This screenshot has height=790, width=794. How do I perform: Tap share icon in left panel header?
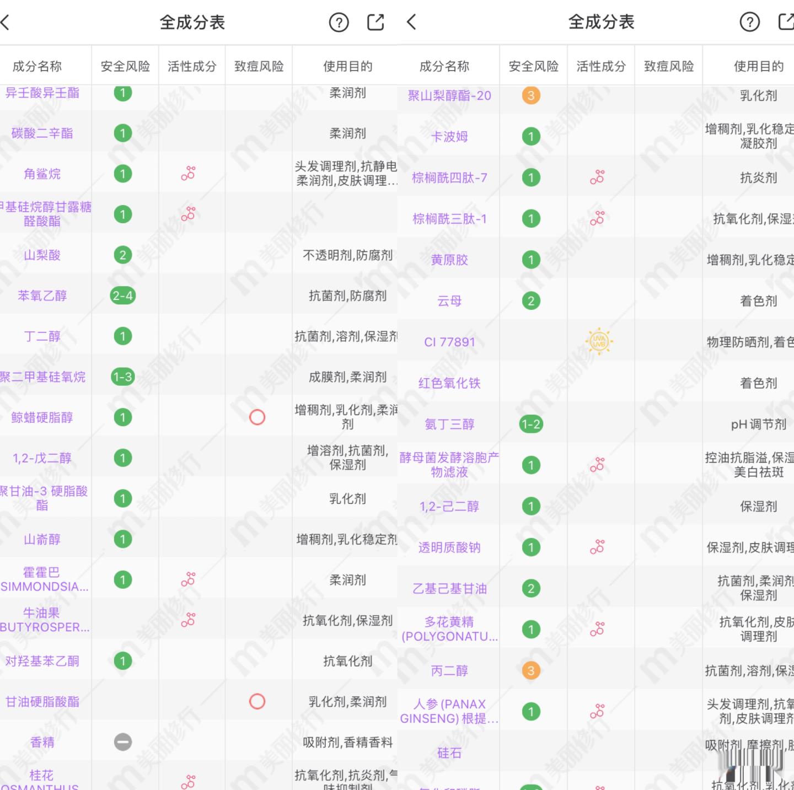375,22
